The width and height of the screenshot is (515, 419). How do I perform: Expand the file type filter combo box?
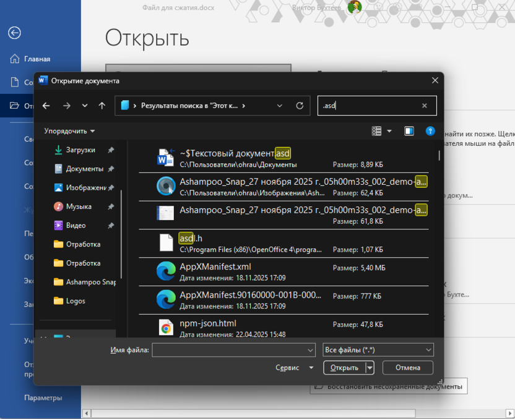point(378,350)
